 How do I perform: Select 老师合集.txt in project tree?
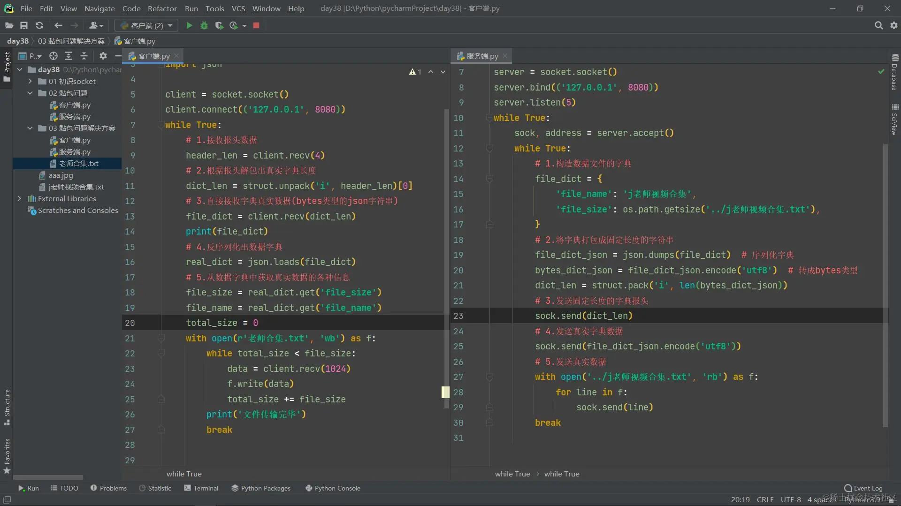tap(78, 163)
